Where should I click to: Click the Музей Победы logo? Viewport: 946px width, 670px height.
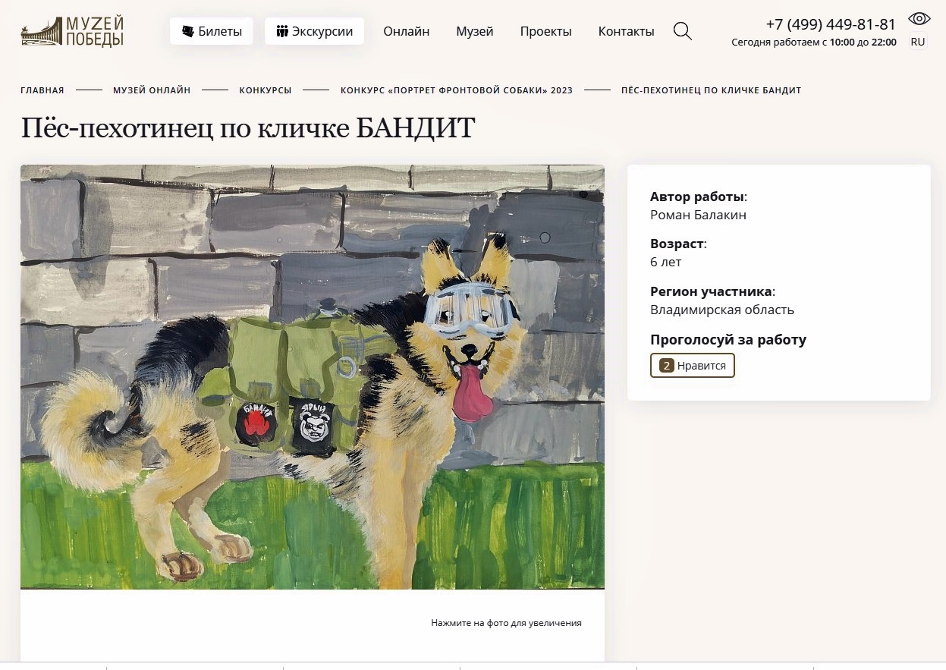click(x=72, y=31)
